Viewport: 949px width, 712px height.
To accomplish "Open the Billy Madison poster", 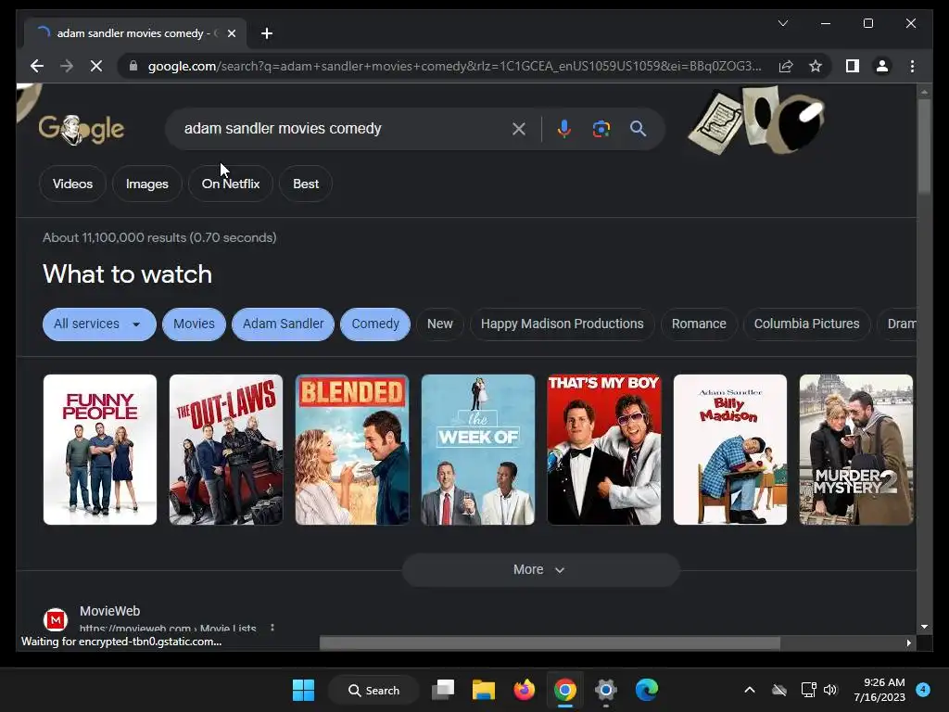I will pyautogui.click(x=730, y=450).
